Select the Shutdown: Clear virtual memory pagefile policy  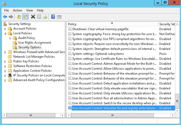coord(100,29)
